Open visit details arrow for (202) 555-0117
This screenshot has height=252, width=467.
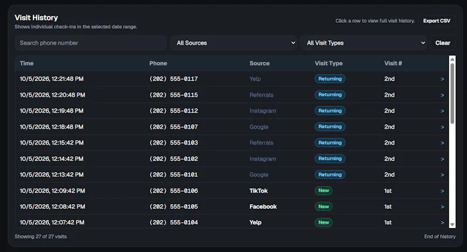[x=442, y=79]
